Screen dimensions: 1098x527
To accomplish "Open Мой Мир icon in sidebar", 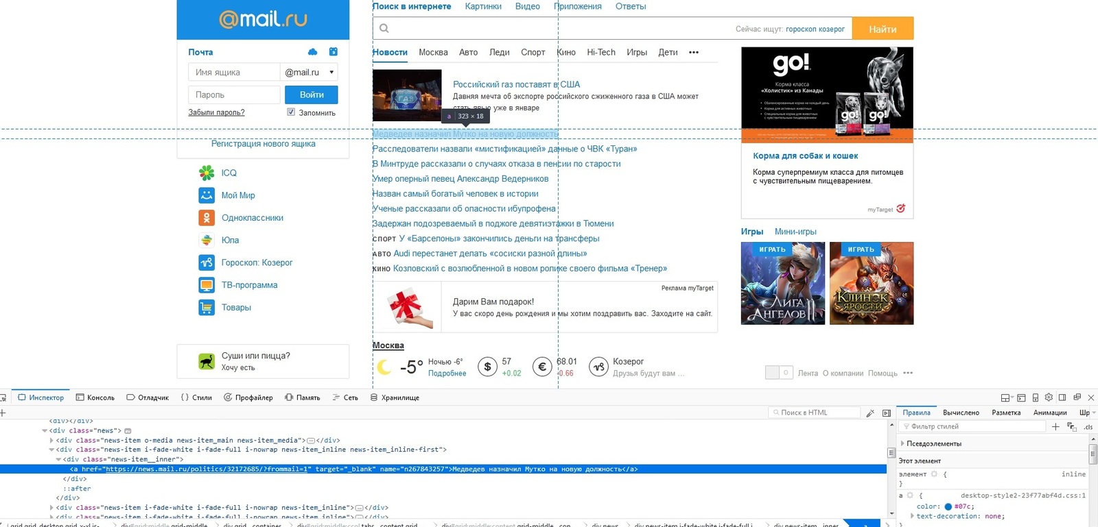I will 207,195.
